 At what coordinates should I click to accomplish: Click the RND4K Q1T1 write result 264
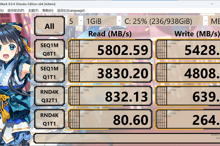point(188,119)
